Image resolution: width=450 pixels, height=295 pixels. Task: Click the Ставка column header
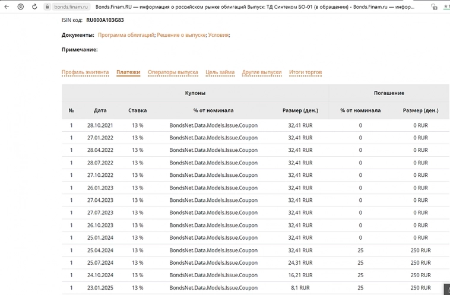[137, 110]
